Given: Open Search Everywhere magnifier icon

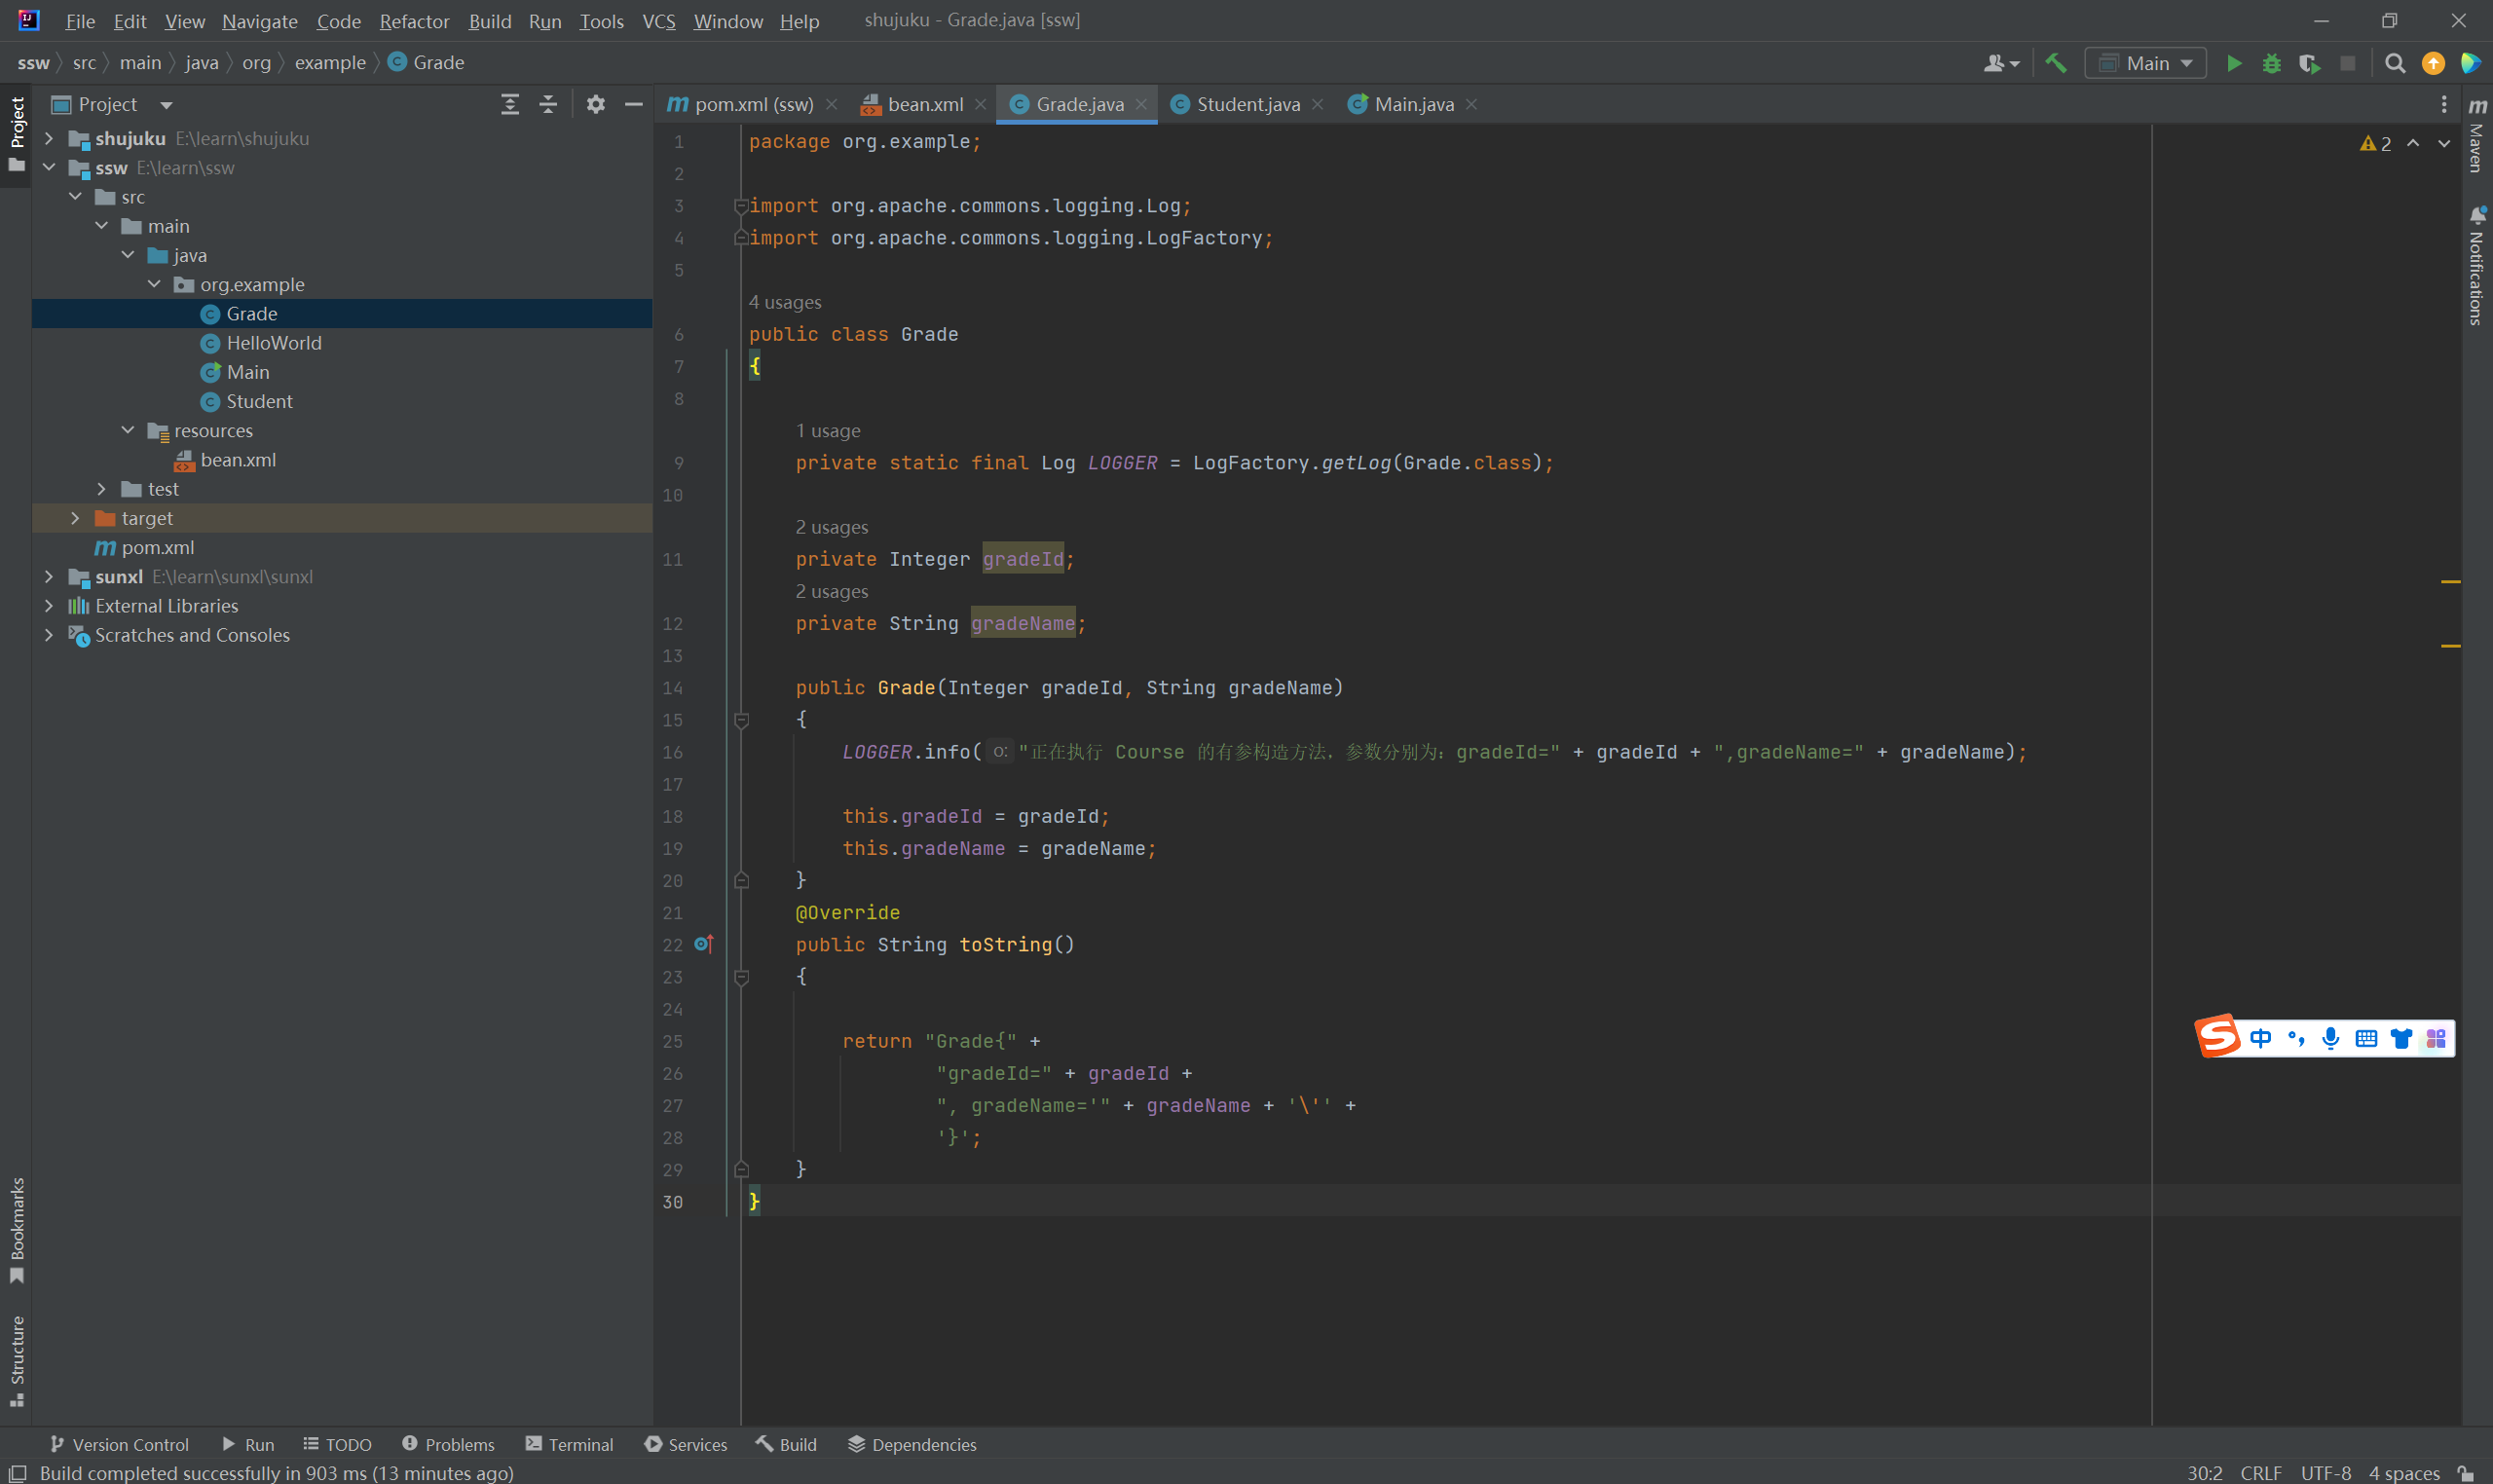Looking at the screenshot, I should (x=2394, y=63).
